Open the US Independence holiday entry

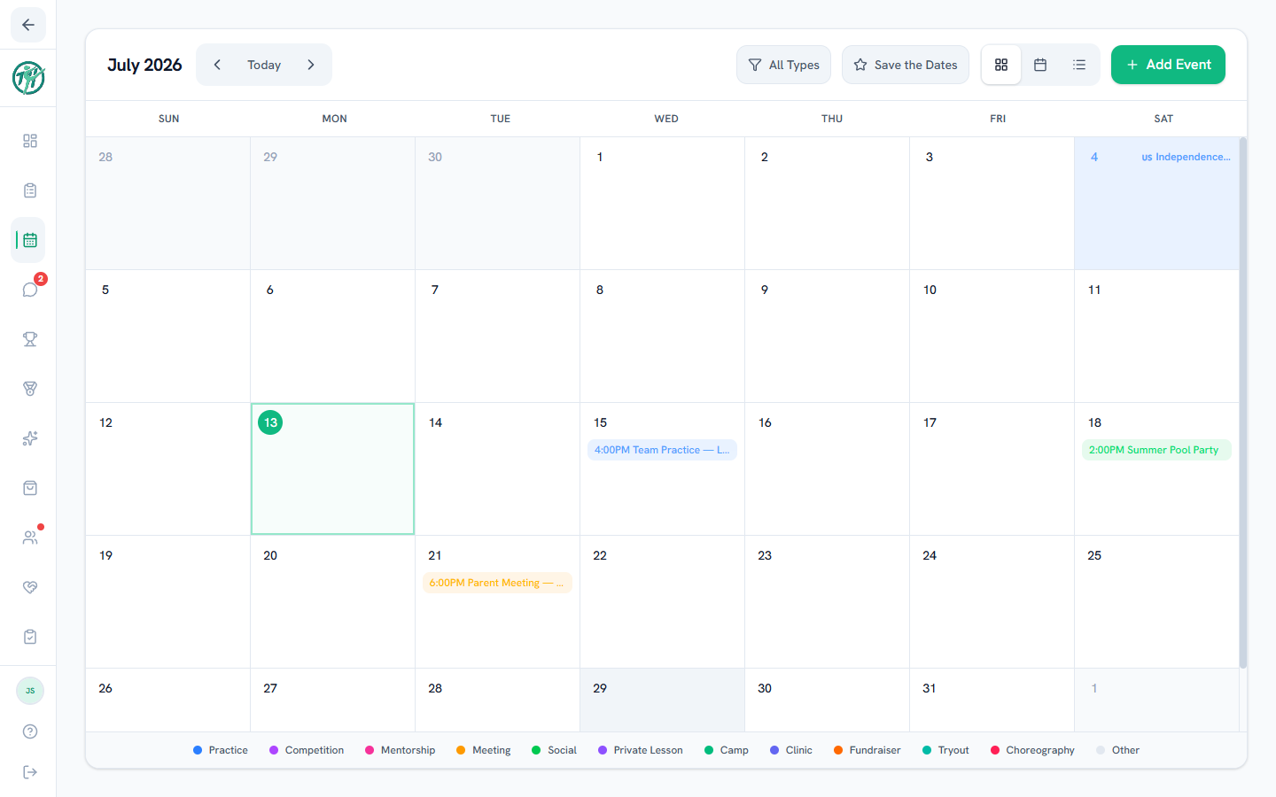[x=1186, y=157]
